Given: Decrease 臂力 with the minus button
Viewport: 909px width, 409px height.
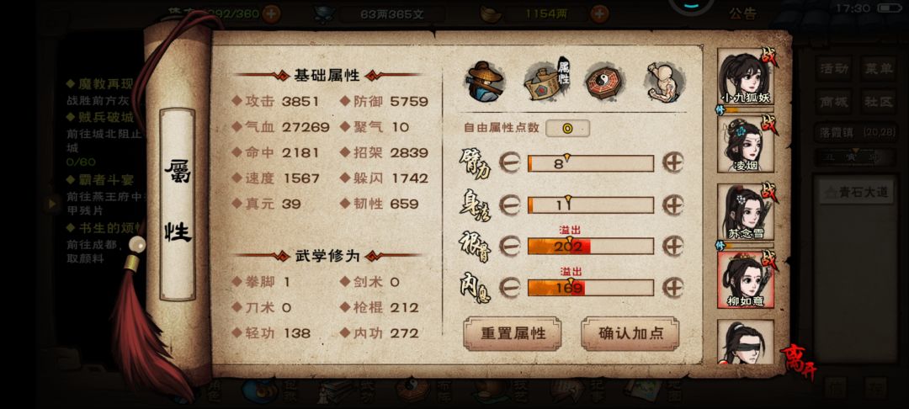Looking at the screenshot, I should click(x=509, y=163).
